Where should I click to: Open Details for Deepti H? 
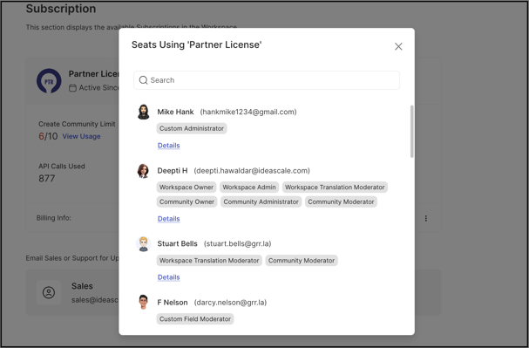[169, 219]
